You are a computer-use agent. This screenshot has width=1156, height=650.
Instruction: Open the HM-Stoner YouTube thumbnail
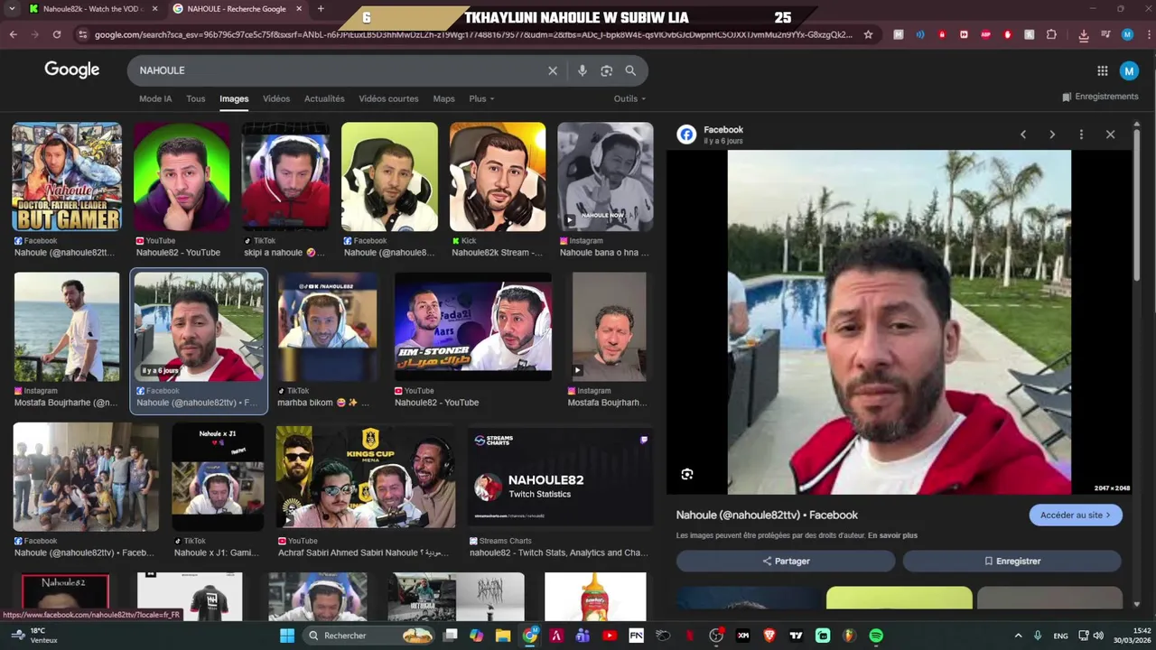pyautogui.click(x=473, y=327)
